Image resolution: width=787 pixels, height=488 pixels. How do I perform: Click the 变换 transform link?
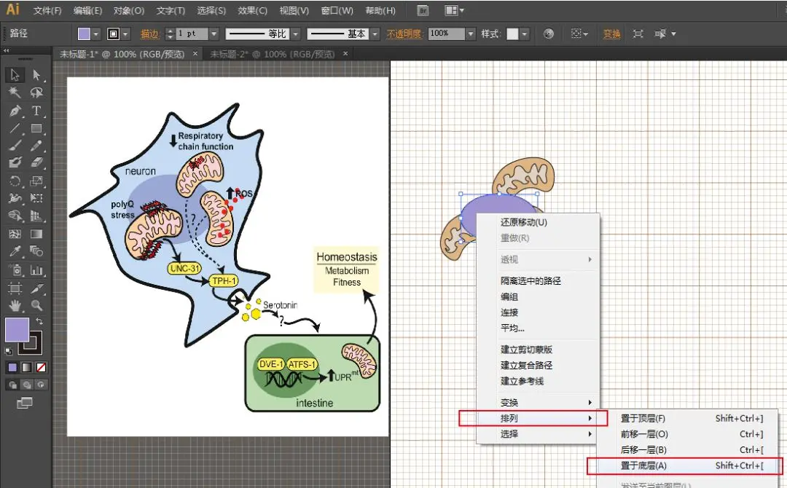tap(611, 34)
